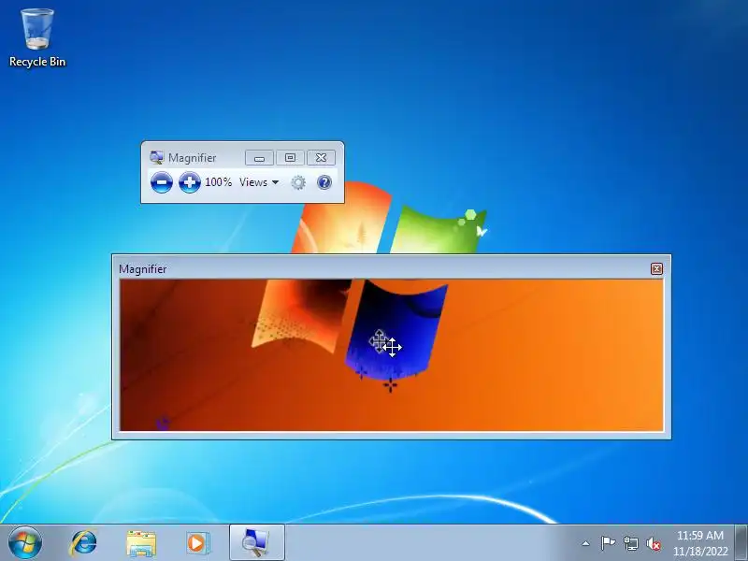Image resolution: width=748 pixels, height=561 pixels.
Task: Open Magnifier help question mark icon
Action: pyautogui.click(x=324, y=182)
